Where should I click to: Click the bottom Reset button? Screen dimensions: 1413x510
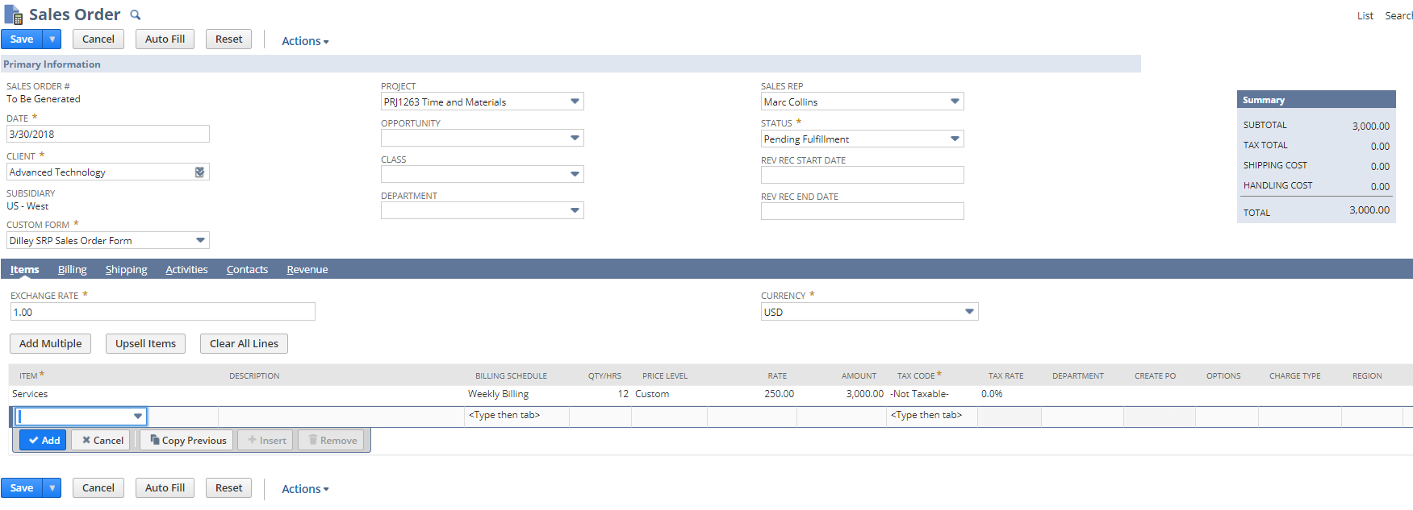pos(228,487)
